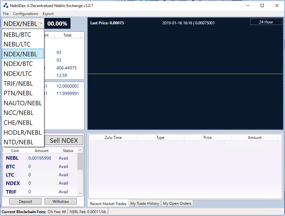Click the Total column header in order book
The image size is (285, 216).
click(67, 35)
